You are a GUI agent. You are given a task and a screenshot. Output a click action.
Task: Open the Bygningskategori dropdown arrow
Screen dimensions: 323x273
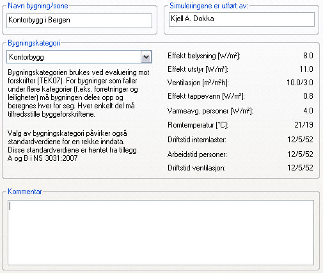(x=146, y=57)
